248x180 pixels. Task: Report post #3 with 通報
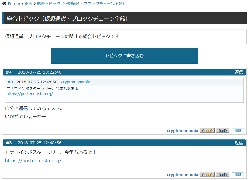(x=237, y=175)
